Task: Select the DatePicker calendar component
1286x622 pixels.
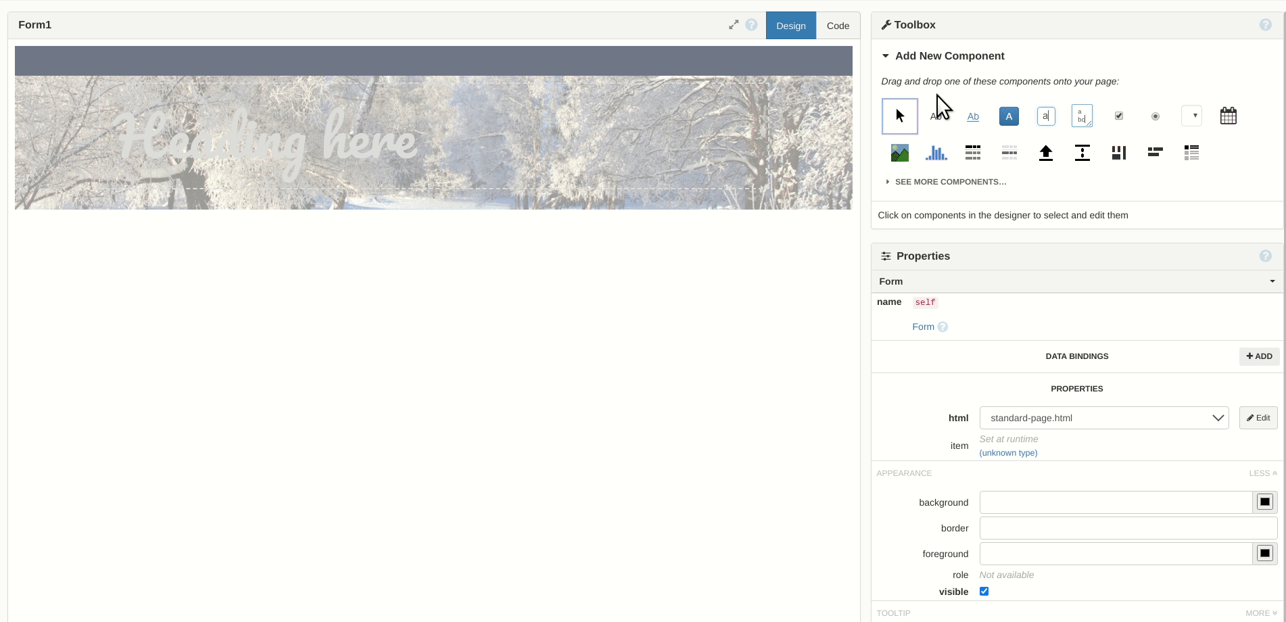Action: [1228, 116]
